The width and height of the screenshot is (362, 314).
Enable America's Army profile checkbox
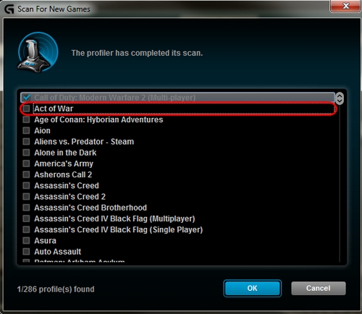26,164
